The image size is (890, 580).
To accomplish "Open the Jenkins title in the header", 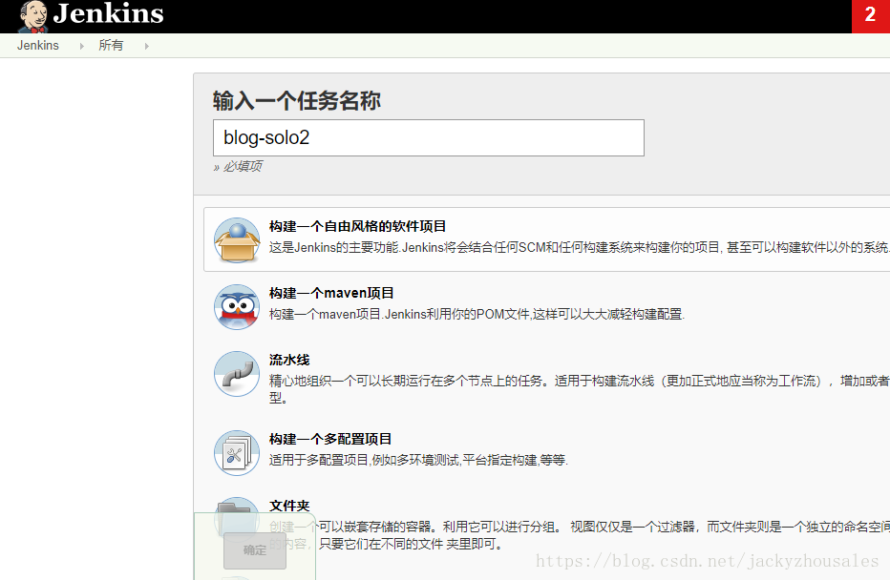I will point(108,13).
